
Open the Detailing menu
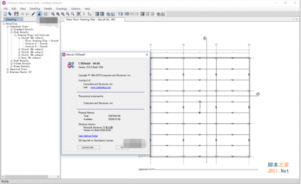tap(35, 9)
